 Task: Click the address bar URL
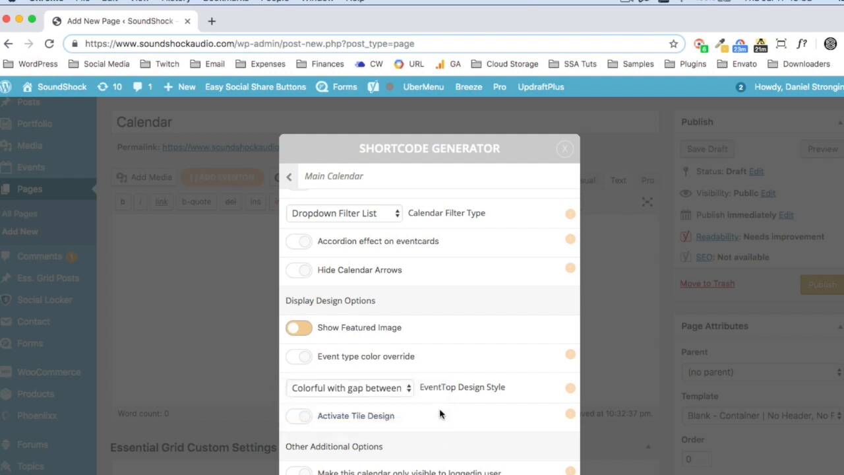coord(249,44)
